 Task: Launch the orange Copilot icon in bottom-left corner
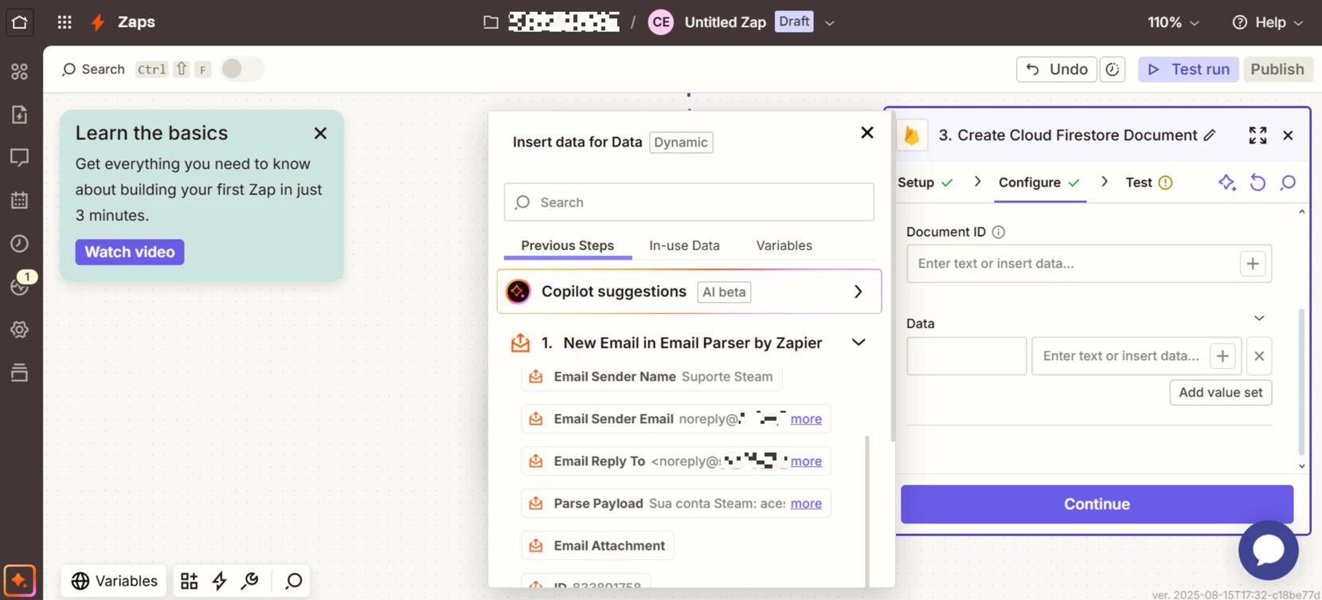click(20, 580)
